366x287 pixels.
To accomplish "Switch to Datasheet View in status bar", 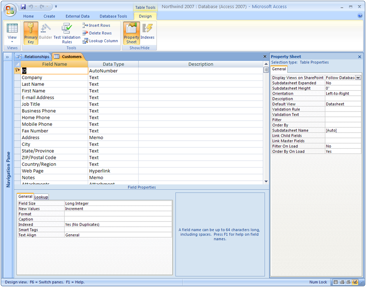I will click(335, 282).
